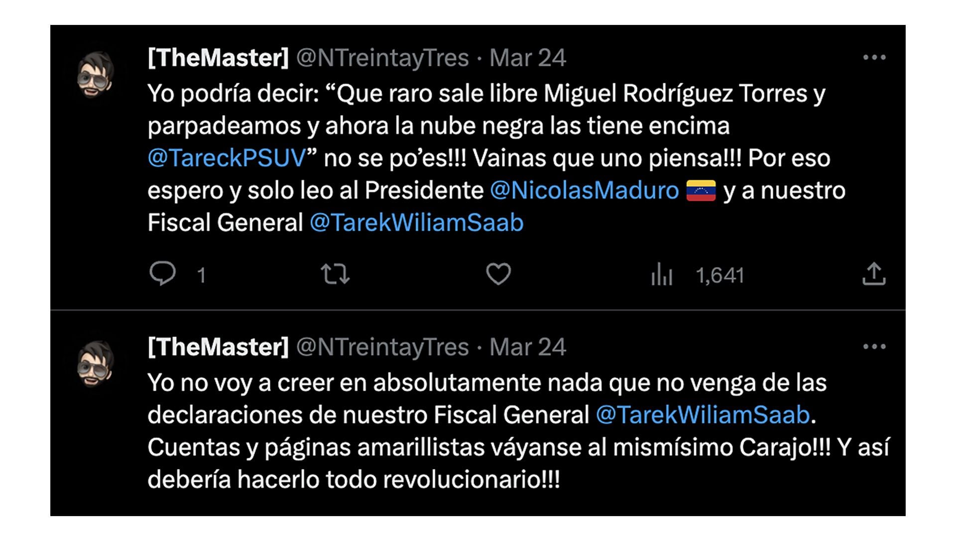Open more options on second tweet
The width and height of the screenshot is (956, 549).
874,347
